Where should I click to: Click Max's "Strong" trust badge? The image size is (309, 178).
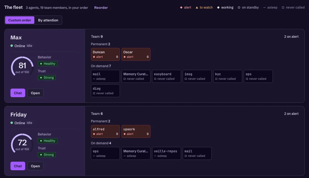[47, 78]
